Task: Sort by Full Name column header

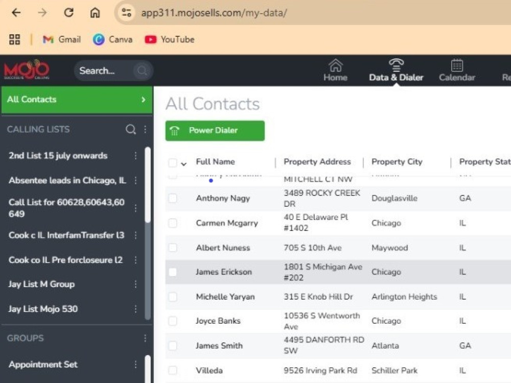Action: pos(215,161)
